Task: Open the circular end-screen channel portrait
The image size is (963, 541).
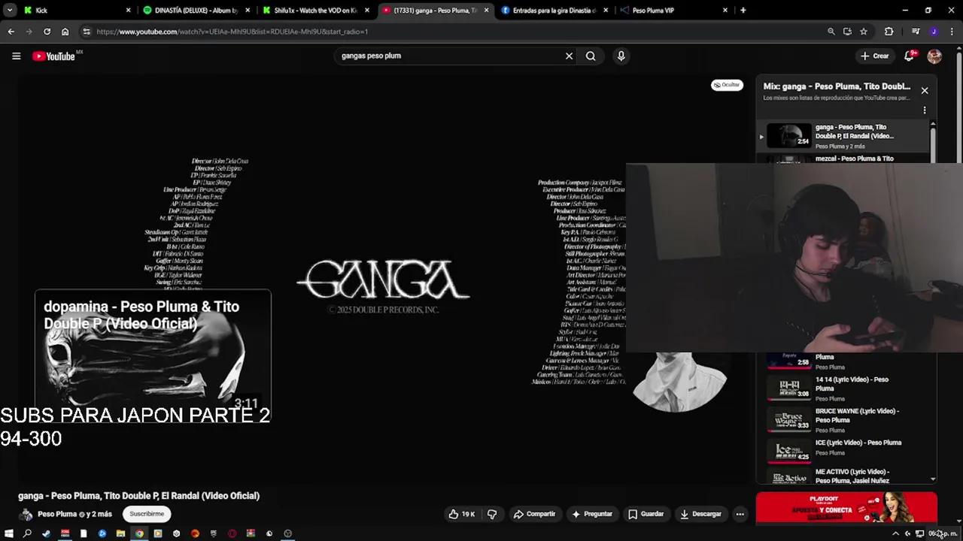Action: tap(679, 382)
